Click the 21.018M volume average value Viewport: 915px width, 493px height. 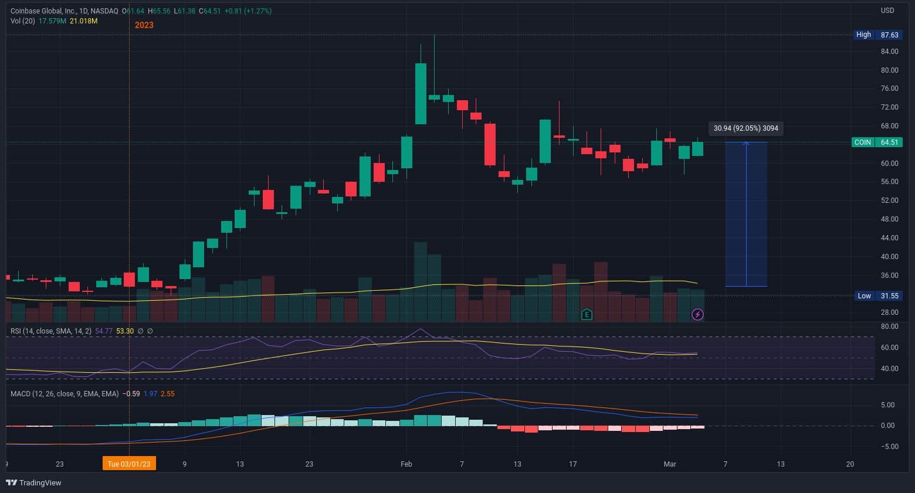pyautogui.click(x=84, y=21)
